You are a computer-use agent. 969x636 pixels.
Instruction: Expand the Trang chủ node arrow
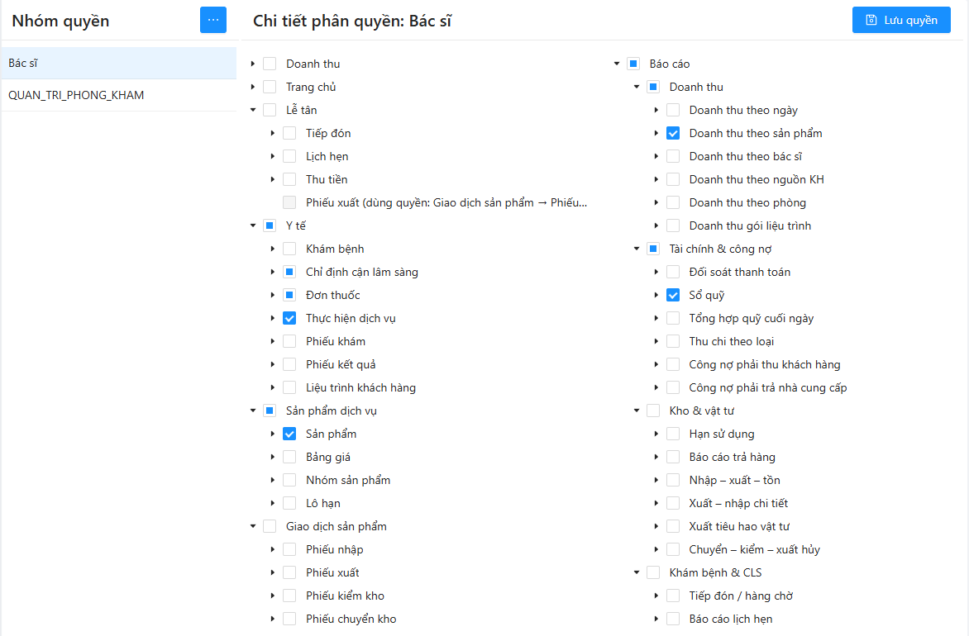coord(253,87)
